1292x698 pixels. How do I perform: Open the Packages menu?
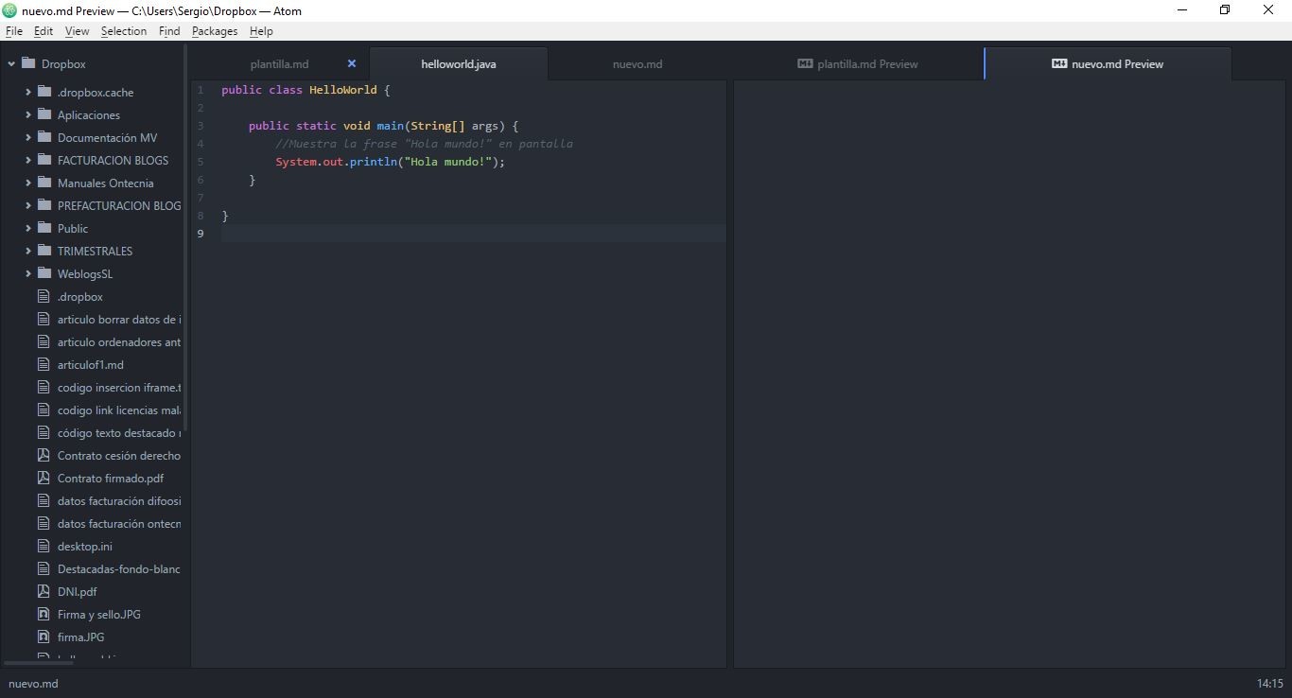[x=215, y=31]
